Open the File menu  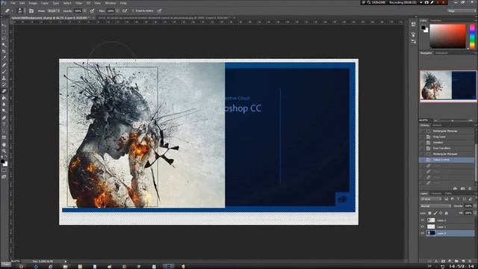coord(13,3)
